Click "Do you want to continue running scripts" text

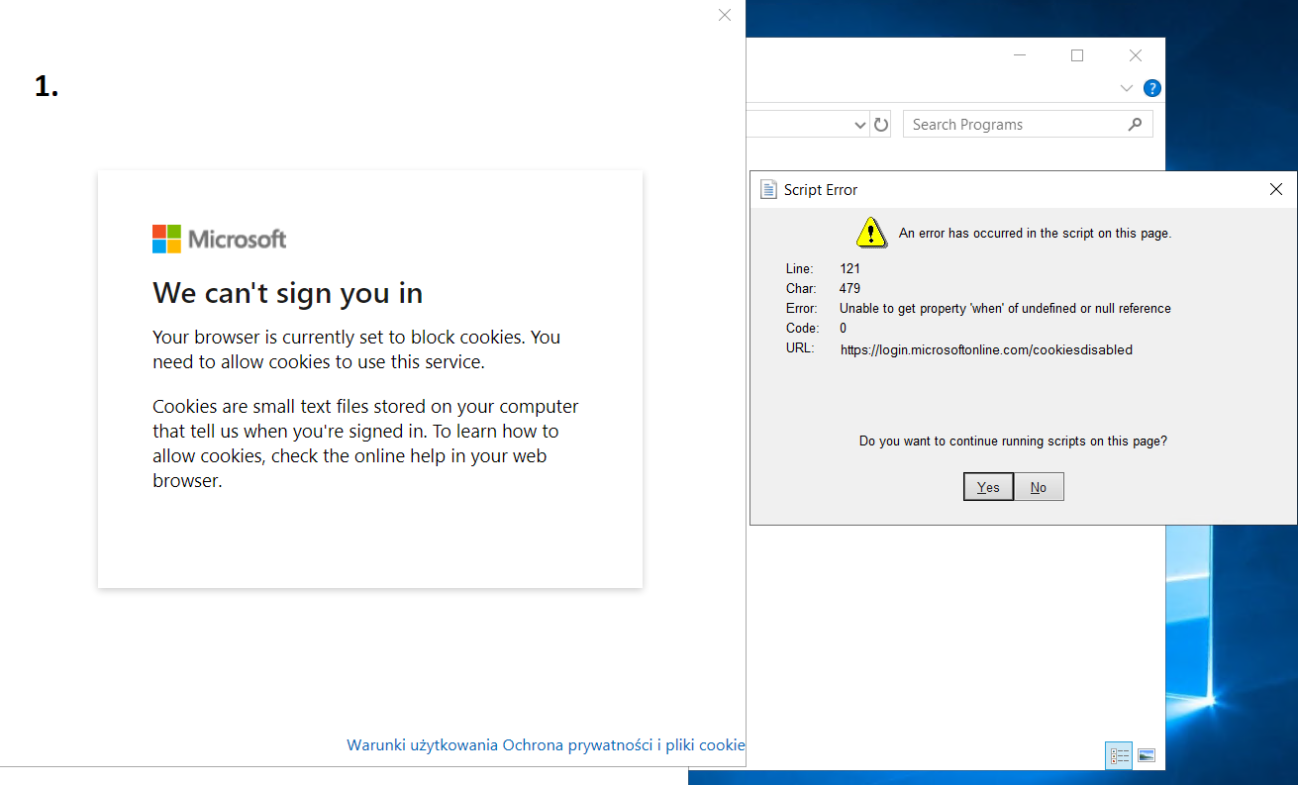point(1013,442)
